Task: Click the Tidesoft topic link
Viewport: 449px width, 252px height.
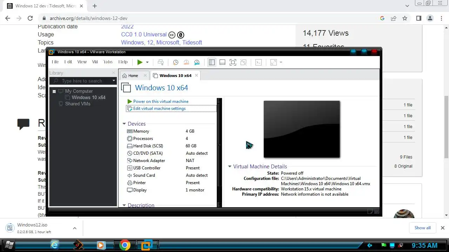Action: coord(192,42)
